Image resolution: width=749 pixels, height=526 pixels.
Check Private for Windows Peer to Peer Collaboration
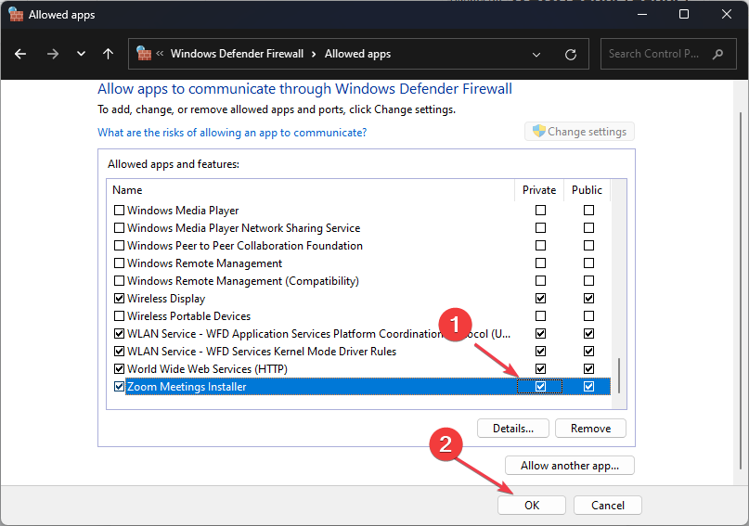[x=540, y=245]
